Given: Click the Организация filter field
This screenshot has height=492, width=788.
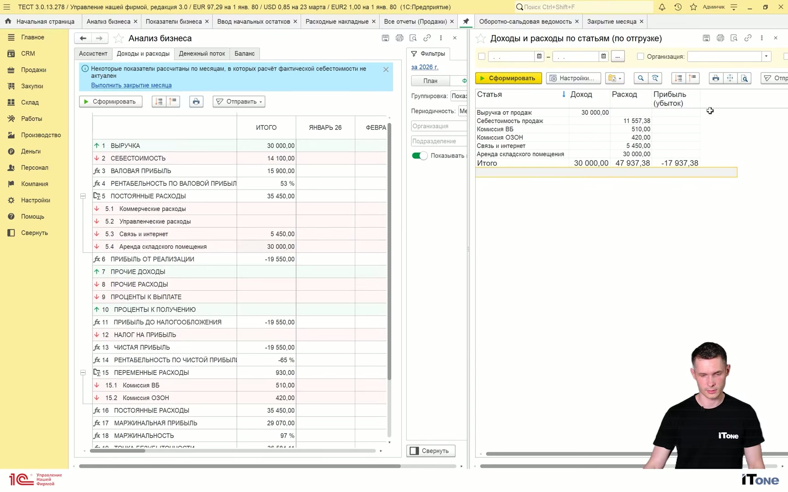Looking at the screenshot, I should pyautogui.click(x=439, y=126).
